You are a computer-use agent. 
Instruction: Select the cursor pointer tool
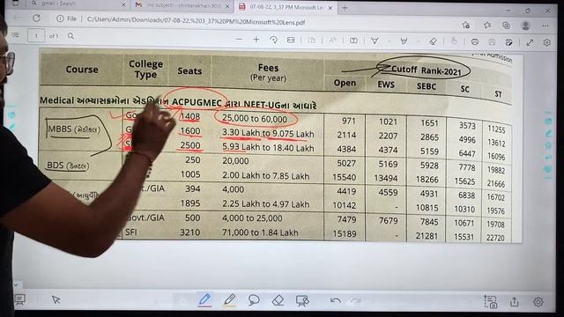click(56, 299)
